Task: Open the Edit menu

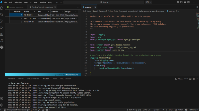Action: point(11,2)
